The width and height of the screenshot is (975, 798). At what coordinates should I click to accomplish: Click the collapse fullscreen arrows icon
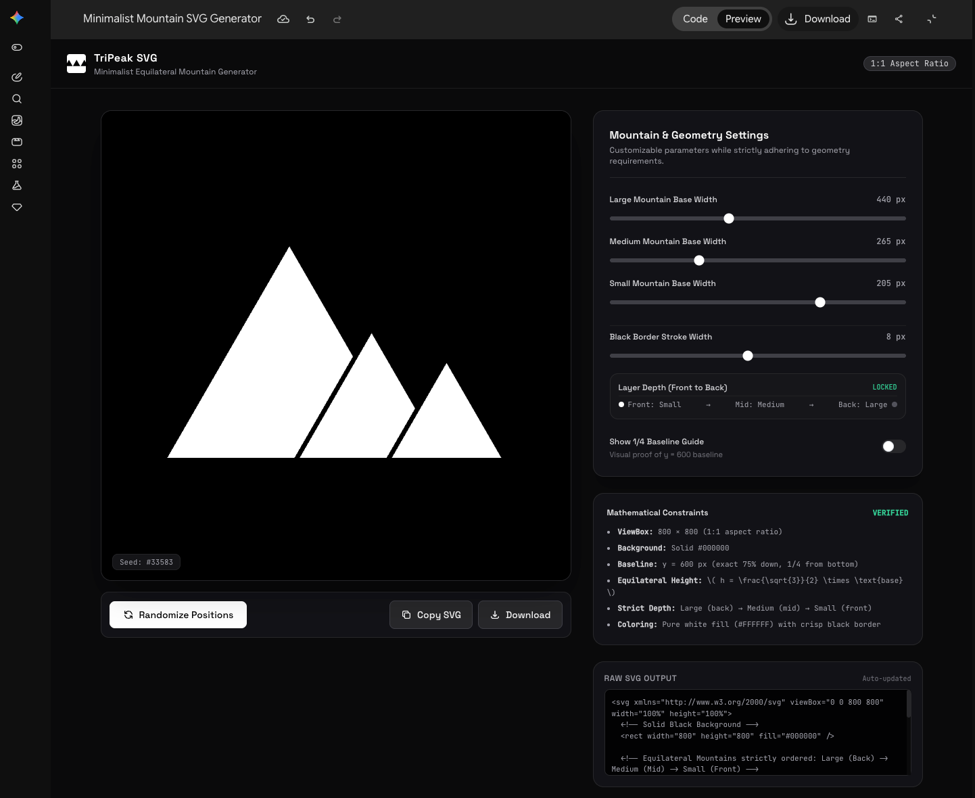[x=931, y=19]
